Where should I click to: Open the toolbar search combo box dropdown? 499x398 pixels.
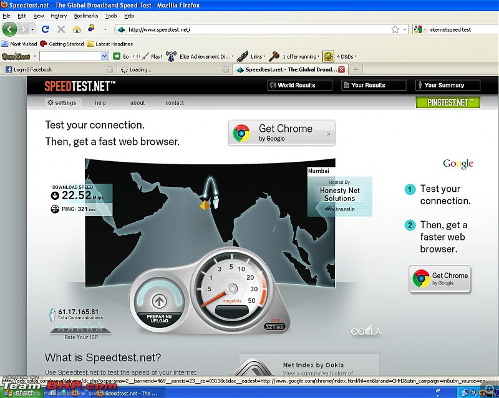point(104,56)
